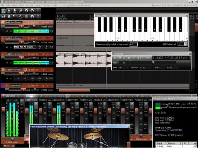The width and height of the screenshot is (198, 148).
Task: Open the Insert menu
Action: tap(38, 5)
